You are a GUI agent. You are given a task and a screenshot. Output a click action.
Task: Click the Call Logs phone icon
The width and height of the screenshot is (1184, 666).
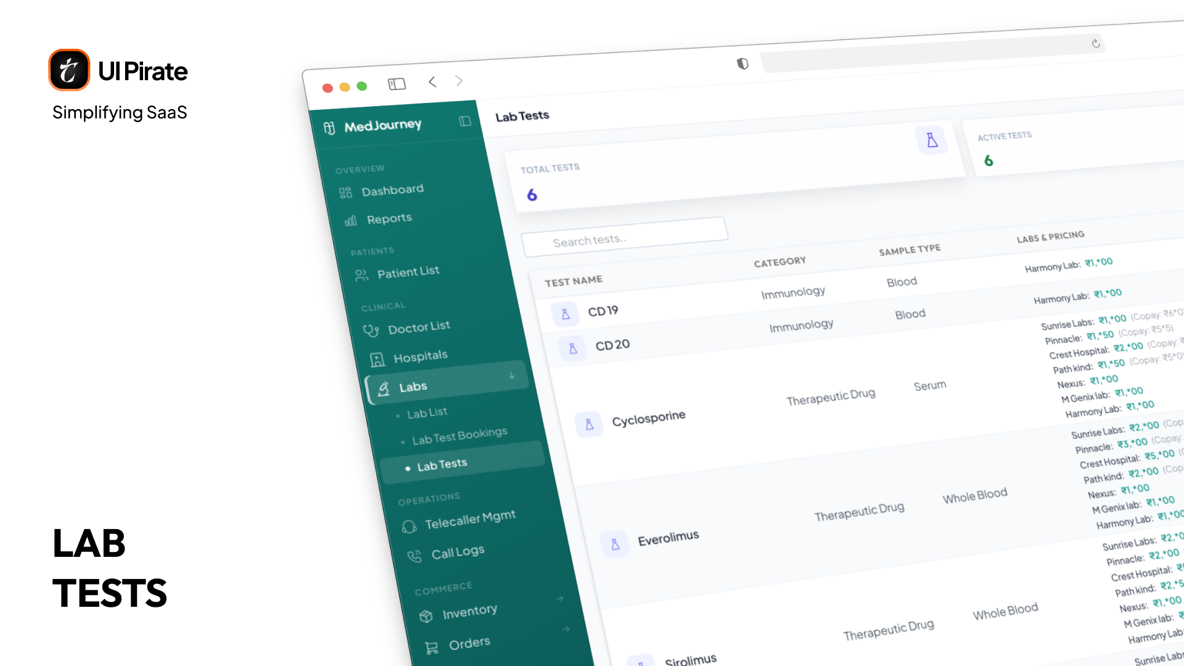click(x=414, y=556)
